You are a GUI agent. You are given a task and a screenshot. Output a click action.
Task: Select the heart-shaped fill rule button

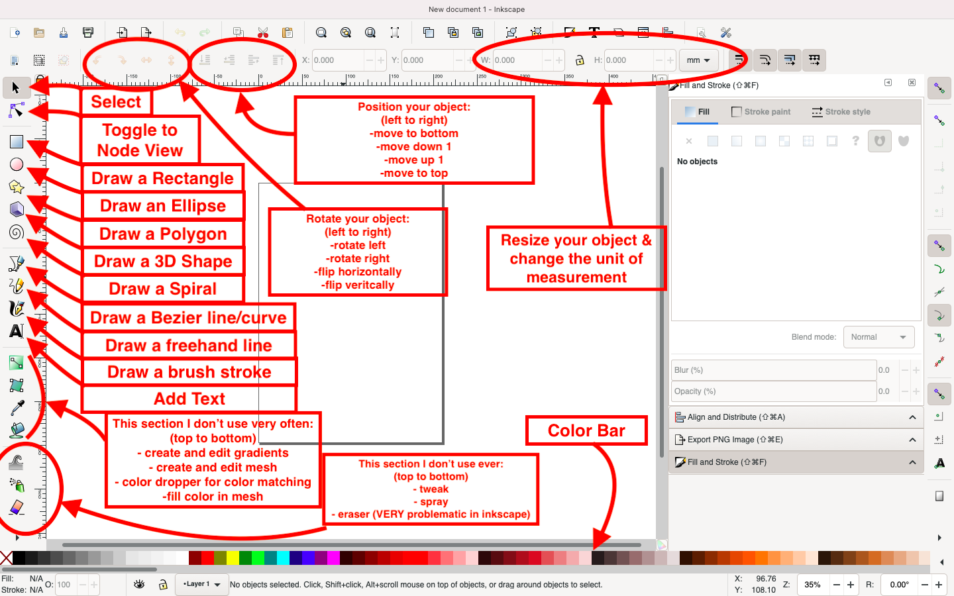[904, 141]
